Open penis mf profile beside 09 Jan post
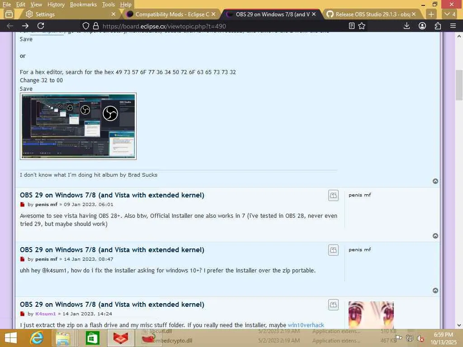Viewport: 463px width, 347px height. [x=359, y=195]
